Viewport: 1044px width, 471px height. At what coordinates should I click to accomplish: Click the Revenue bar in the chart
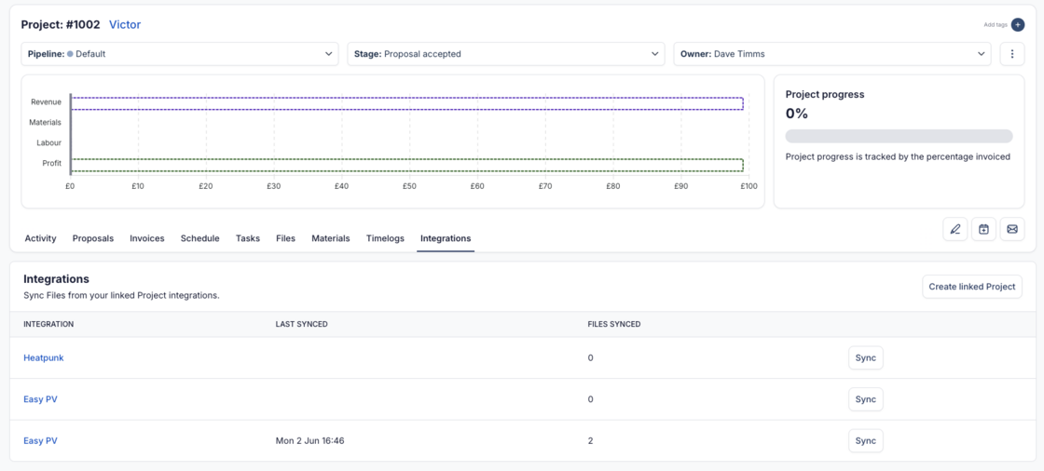click(407, 103)
